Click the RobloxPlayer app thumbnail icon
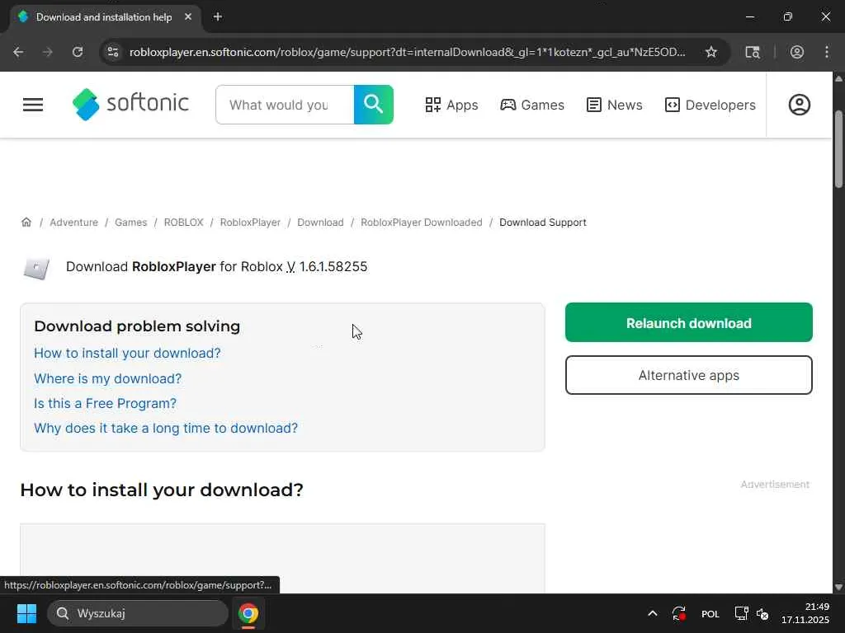The height and width of the screenshot is (633, 845). coord(36,268)
